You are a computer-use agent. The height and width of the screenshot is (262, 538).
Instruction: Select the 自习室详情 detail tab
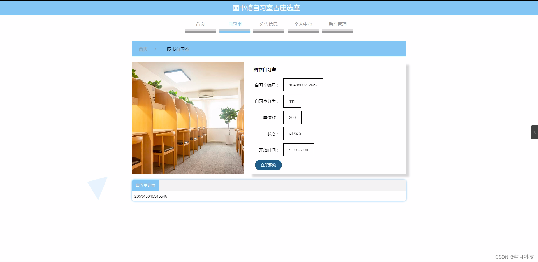point(145,185)
